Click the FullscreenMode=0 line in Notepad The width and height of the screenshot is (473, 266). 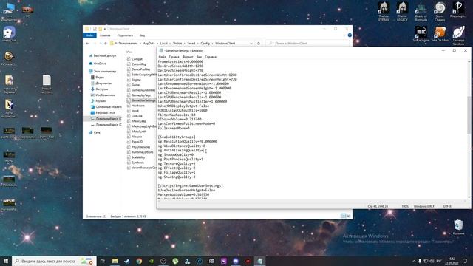pos(174,128)
